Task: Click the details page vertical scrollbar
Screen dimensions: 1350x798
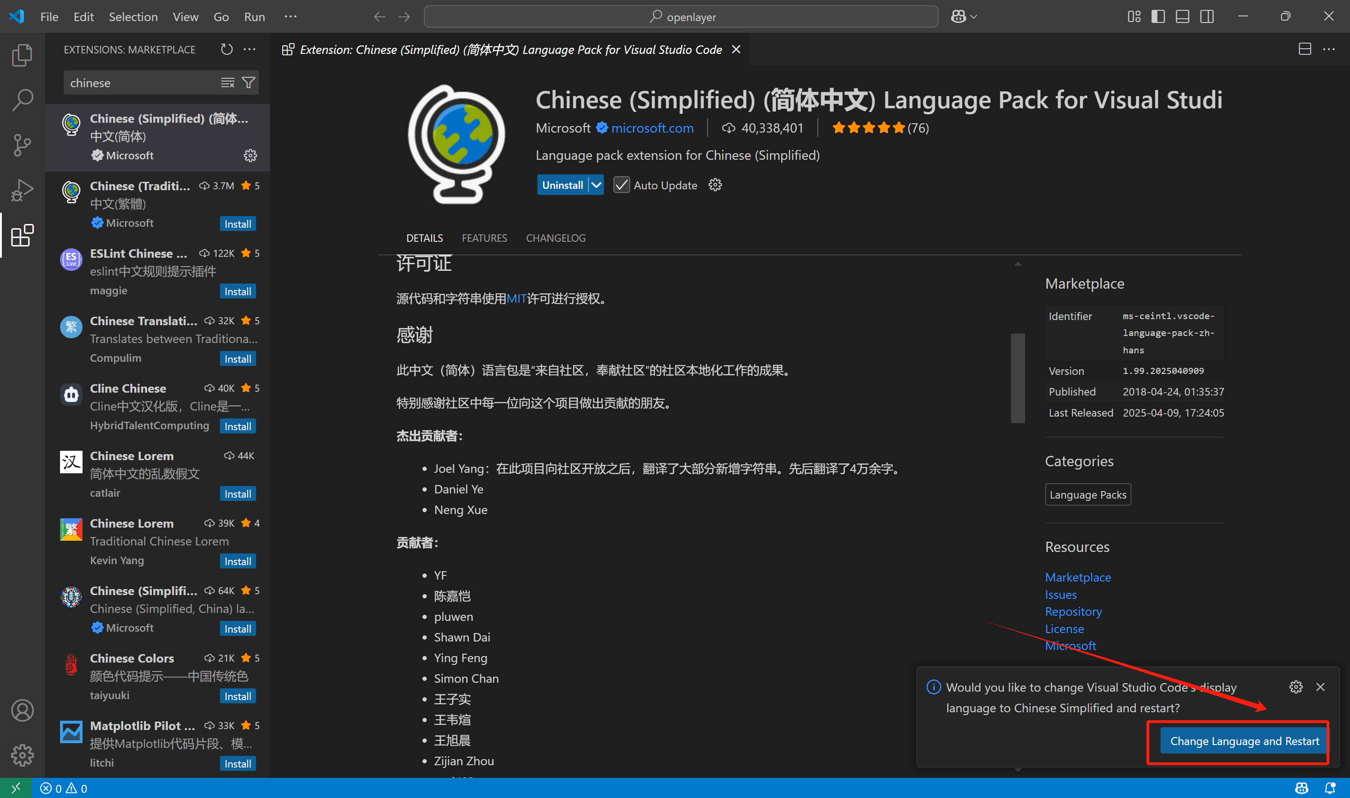Action: pyautogui.click(x=1018, y=378)
